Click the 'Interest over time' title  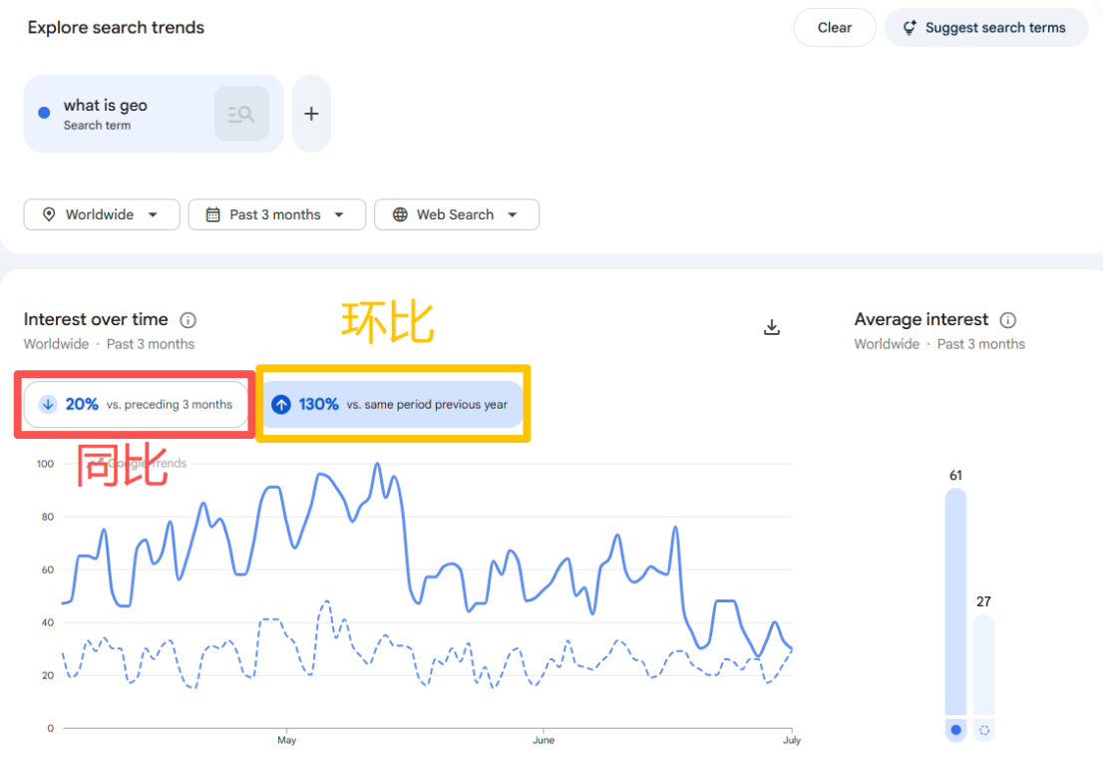coord(96,319)
